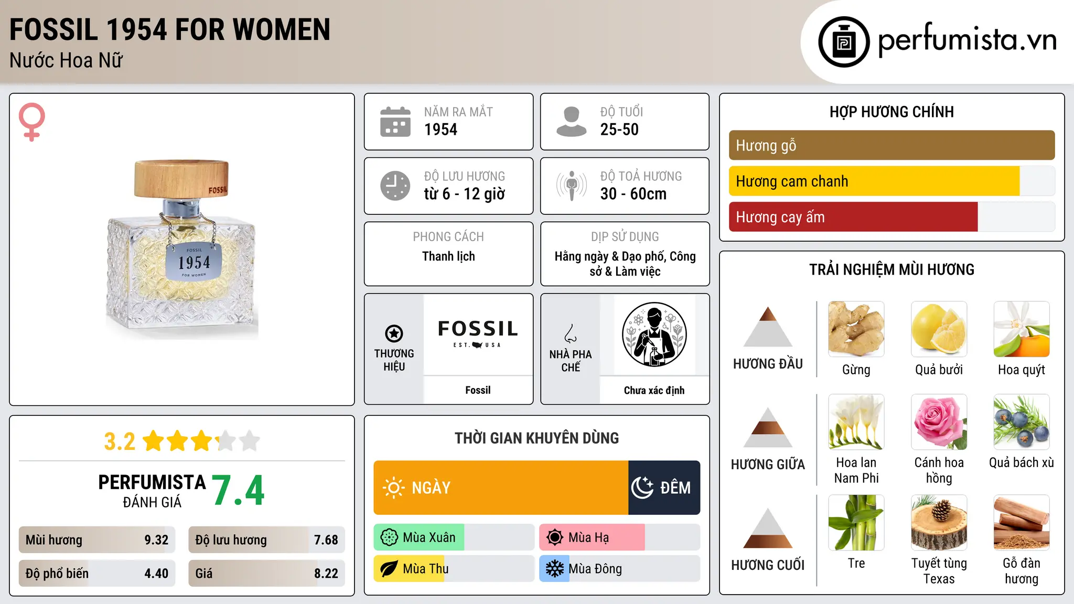Click the launch year value 1954
This screenshot has width=1074, height=604.
pyautogui.click(x=441, y=130)
